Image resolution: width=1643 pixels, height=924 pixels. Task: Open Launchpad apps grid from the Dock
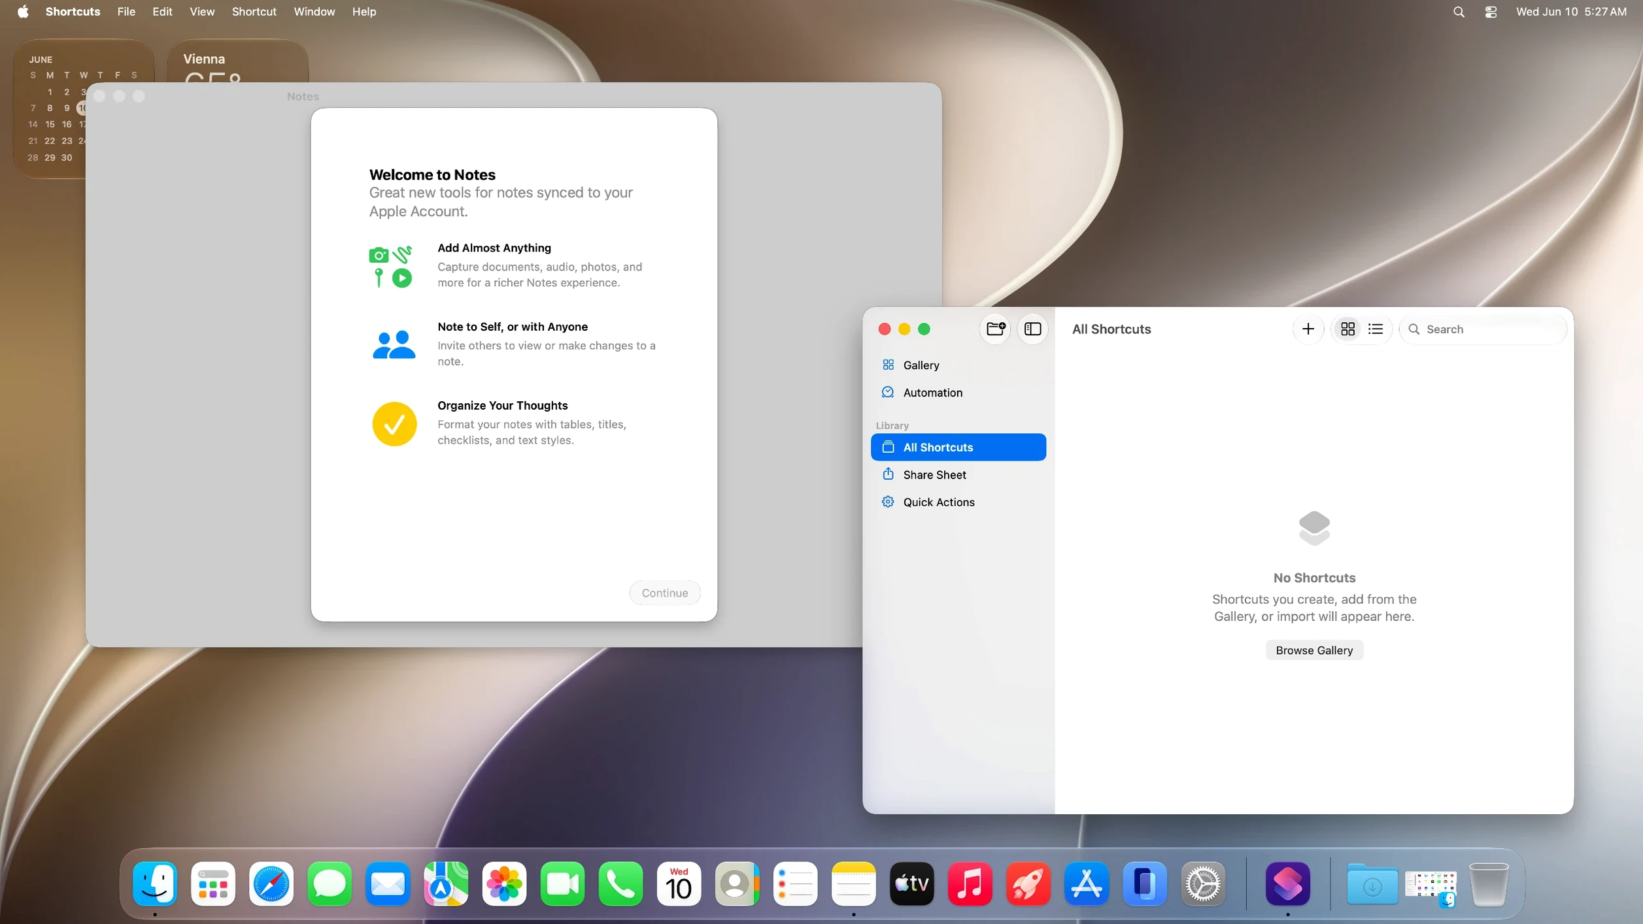[213, 884]
